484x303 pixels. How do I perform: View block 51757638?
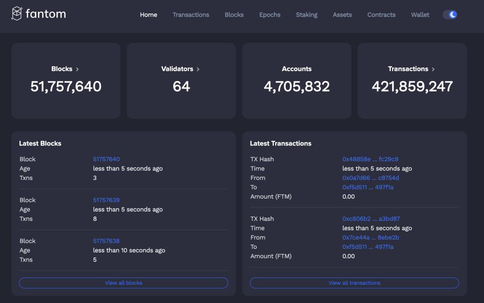[106, 241]
